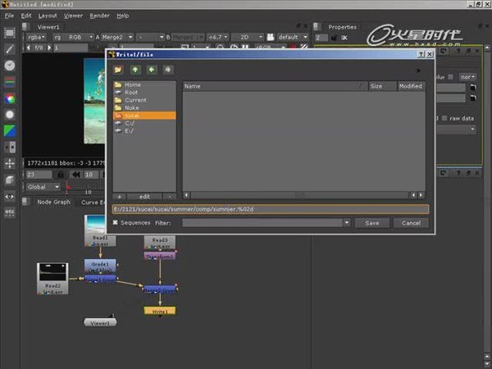Click the back arrow in file dialog
The width and height of the screenshot is (492, 369).
(x=152, y=70)
